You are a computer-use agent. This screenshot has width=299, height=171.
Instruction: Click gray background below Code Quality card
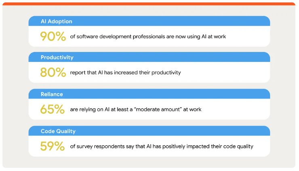point(149,162)
